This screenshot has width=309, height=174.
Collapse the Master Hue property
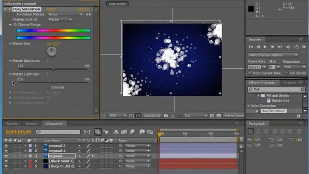[x=10, y=43]
